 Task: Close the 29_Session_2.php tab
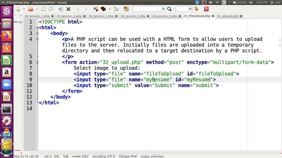[84, 16]
